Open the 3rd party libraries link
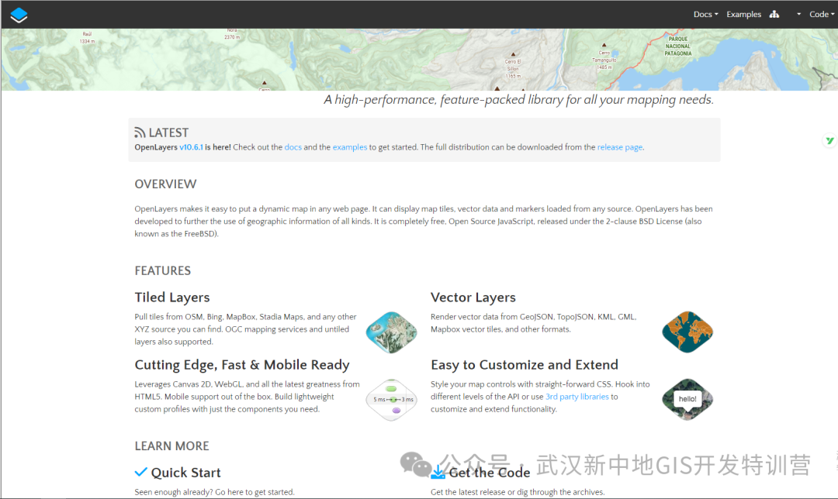The image size is (838, 499). (x=577, y=397)
